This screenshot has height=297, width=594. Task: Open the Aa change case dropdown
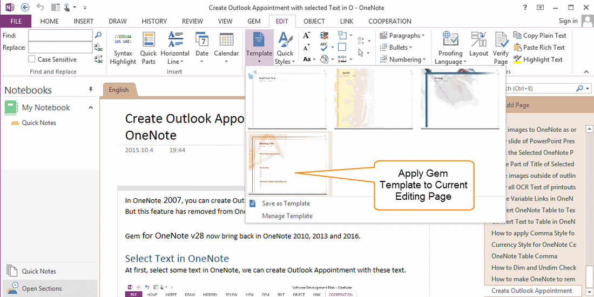[314, 59]
